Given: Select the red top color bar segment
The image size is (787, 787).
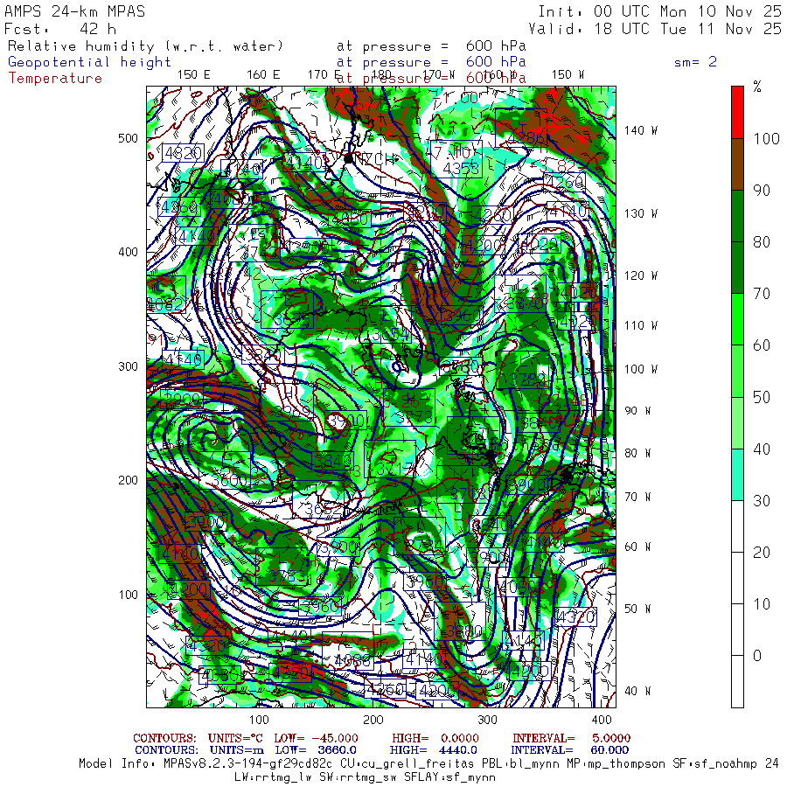Looking at the screenshot, I should point(737,112).
